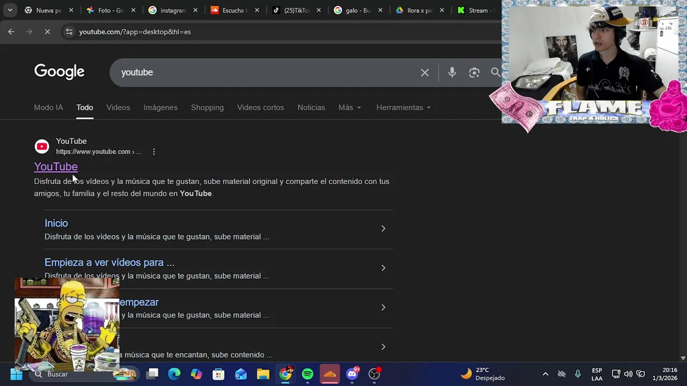
Task: Open Copilot from the taskbar
Action: click(x=196, y=374)
